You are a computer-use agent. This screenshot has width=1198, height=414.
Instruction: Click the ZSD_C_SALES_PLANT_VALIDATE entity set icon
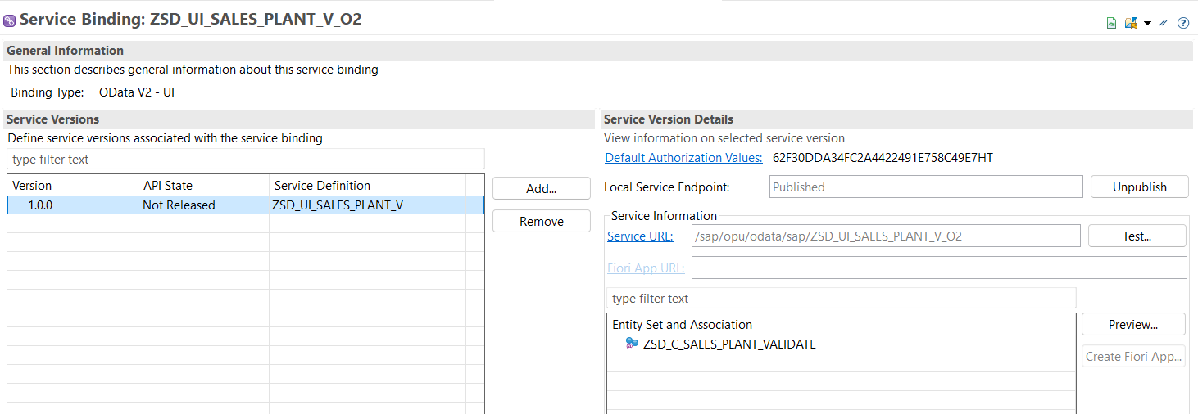pos(632,344)
